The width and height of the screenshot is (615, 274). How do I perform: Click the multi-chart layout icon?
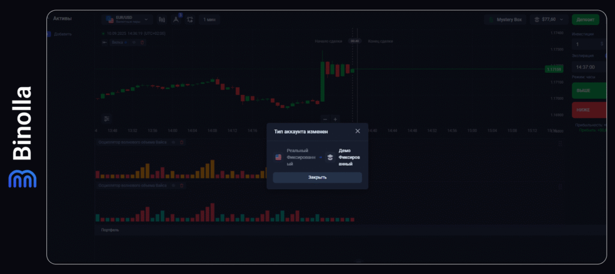(190, 19)
